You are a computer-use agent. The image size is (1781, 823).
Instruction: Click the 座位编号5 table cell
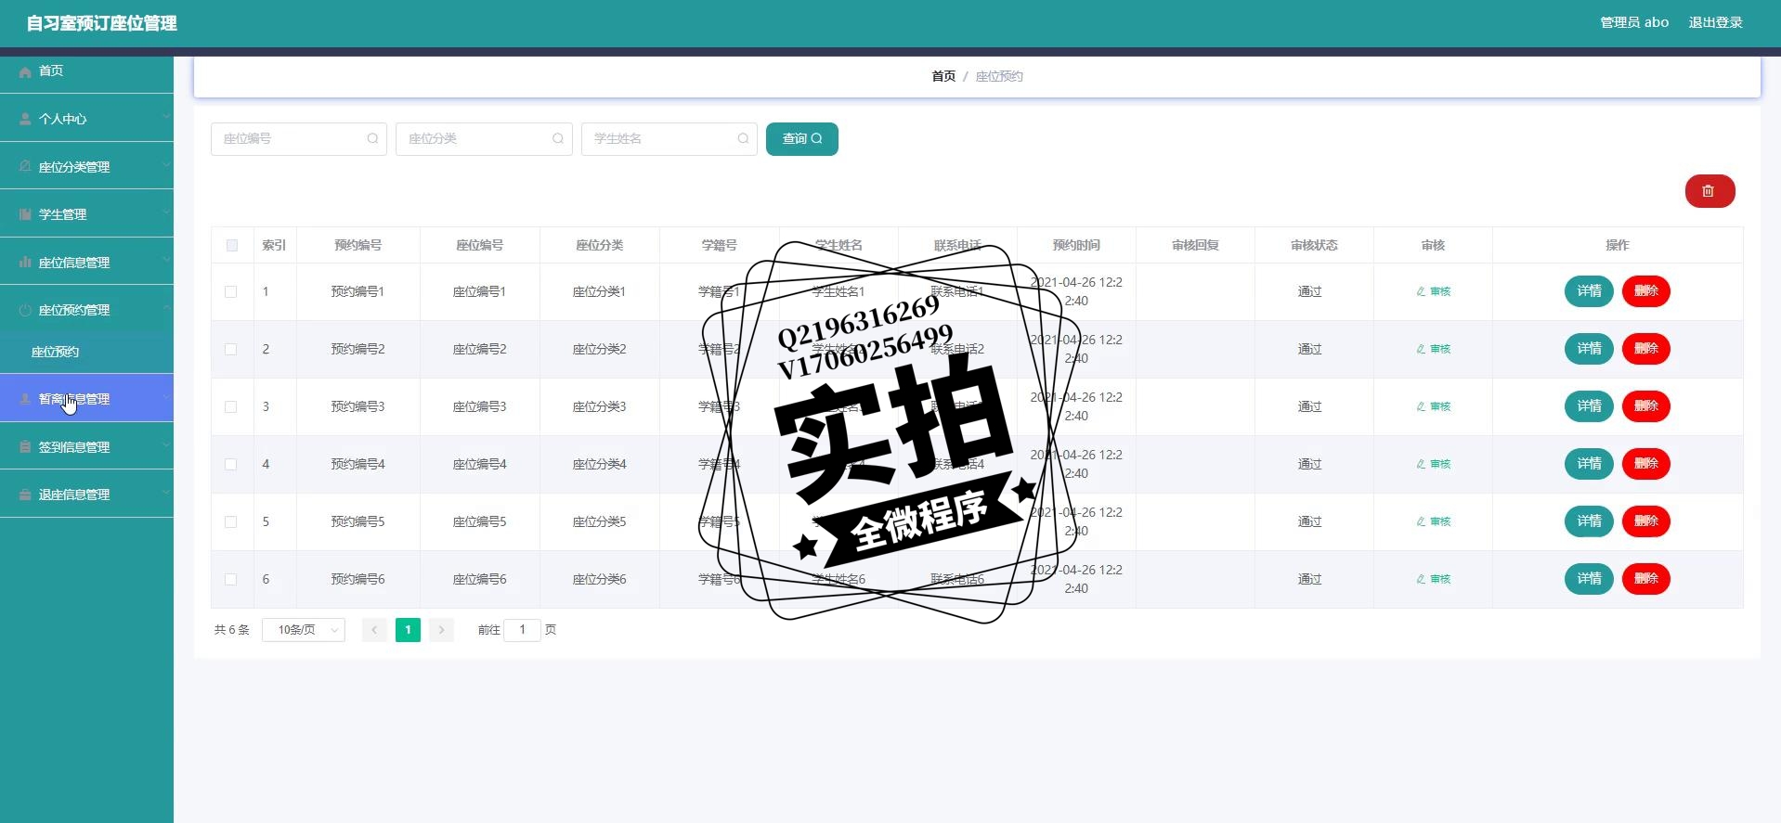[x=479, y=521]
